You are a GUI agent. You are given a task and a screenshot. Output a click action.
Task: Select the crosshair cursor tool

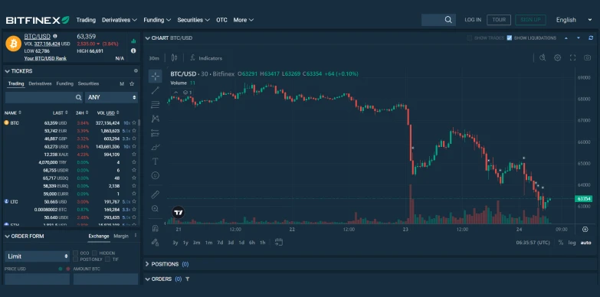pyautogui.click(x=155, y=76)
